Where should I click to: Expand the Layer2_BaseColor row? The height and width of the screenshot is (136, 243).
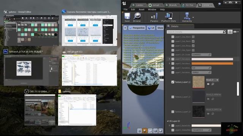pyautogui.click(x=169, y=126)
